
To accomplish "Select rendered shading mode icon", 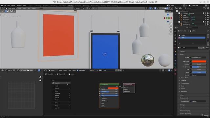I will pos(169,8).
